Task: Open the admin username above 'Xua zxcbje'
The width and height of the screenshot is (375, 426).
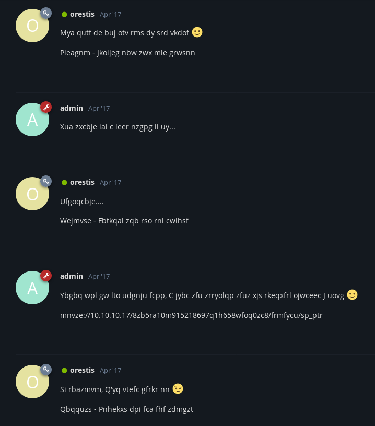Action: tap(72, 108)
